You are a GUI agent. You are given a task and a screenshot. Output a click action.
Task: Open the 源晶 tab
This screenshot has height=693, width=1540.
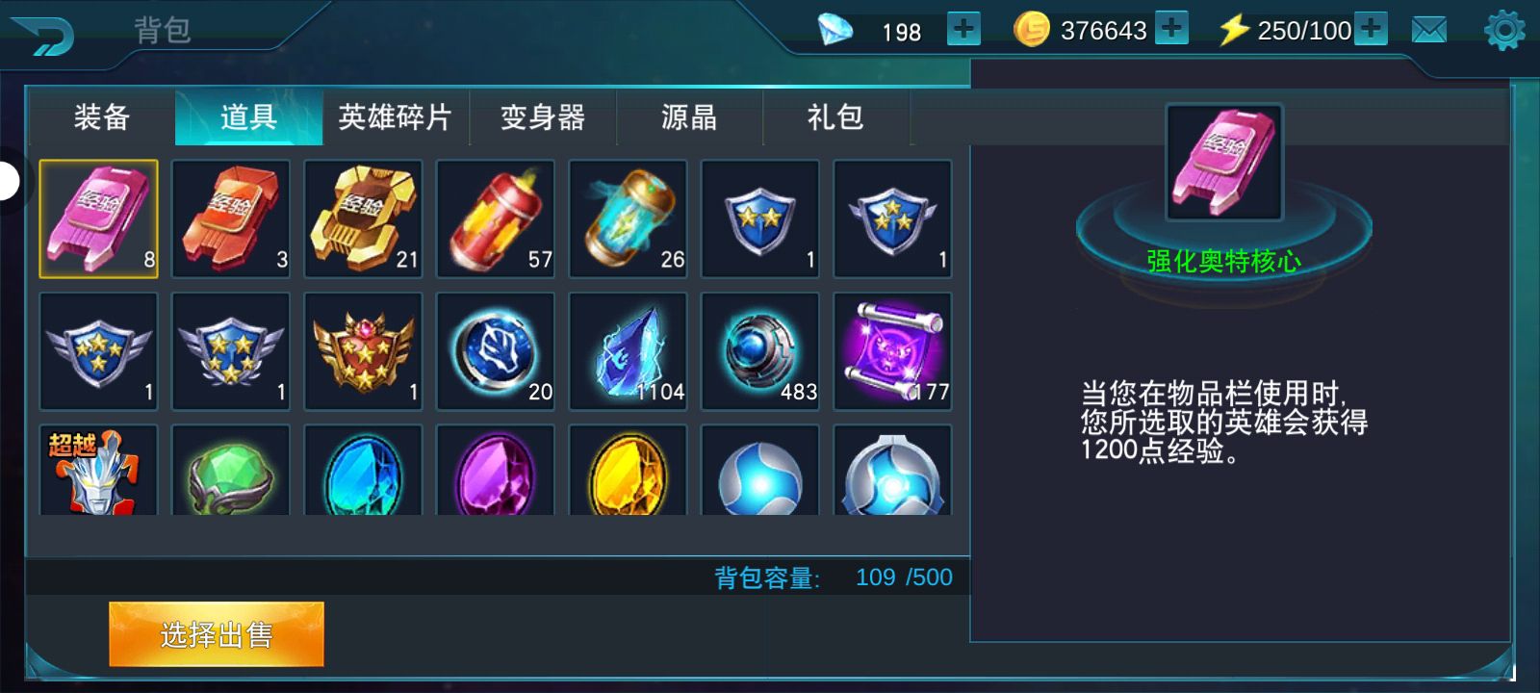[x=689, y=117]
